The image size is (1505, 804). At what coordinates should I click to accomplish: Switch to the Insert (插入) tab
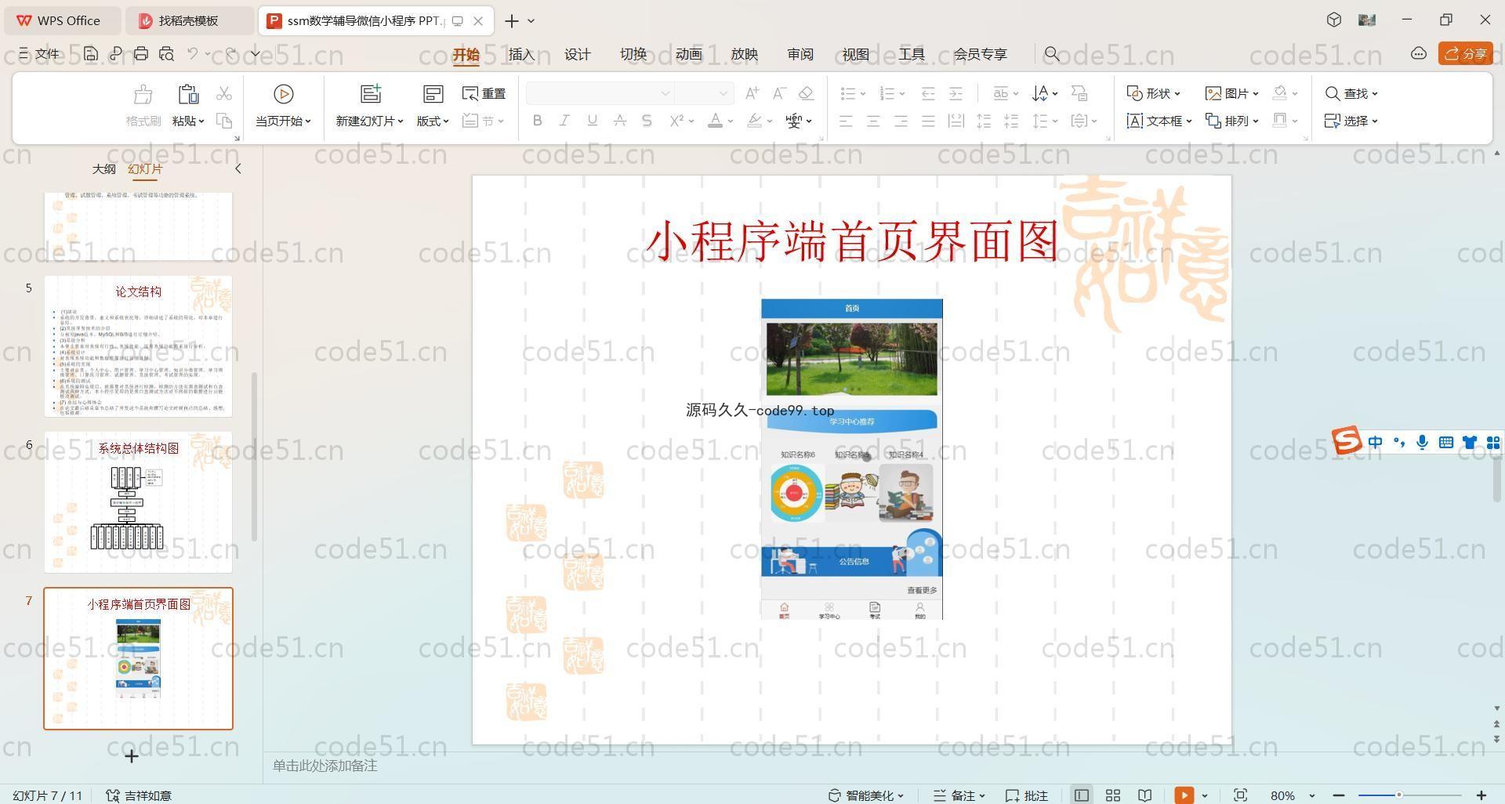pyautogui.click(x=521, y=54)
